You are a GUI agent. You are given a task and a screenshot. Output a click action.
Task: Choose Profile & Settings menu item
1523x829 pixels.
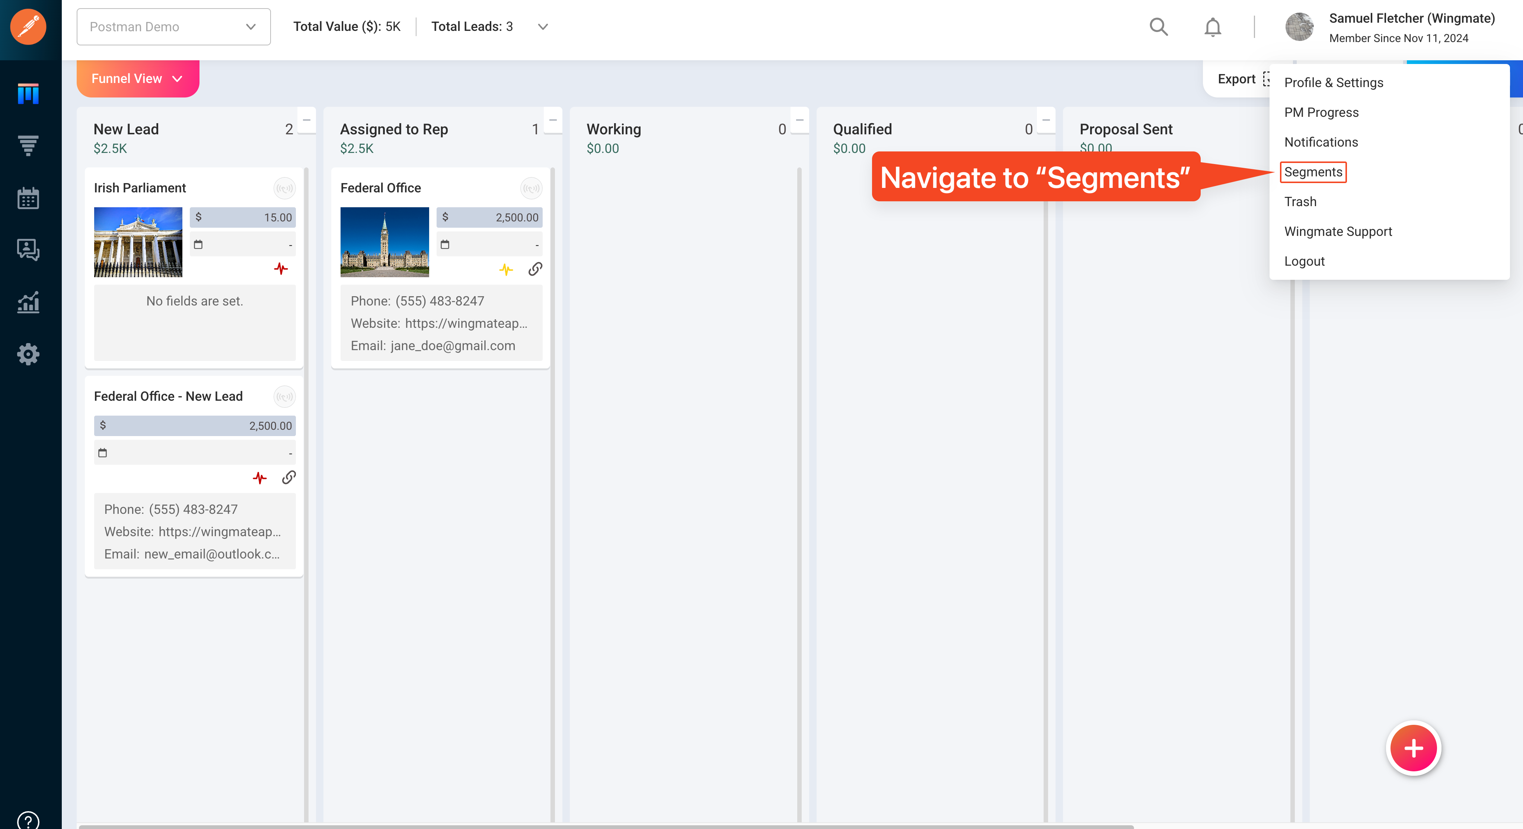pyautogui.click(x=1333, y=83)
